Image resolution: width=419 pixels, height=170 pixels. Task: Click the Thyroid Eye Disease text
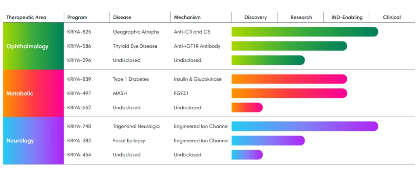[135, 46]
